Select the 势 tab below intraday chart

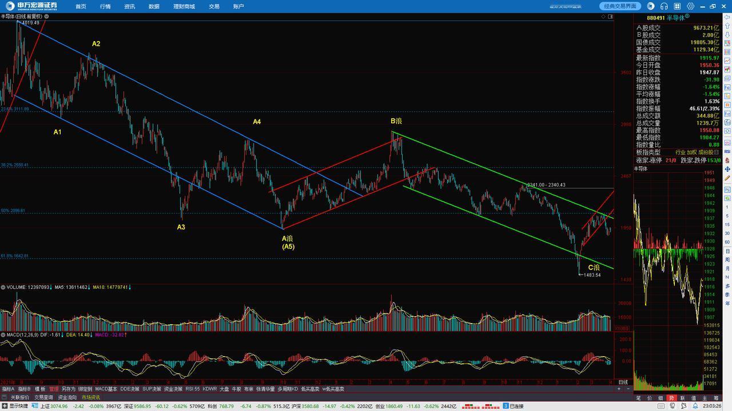[x=671, y=397]
